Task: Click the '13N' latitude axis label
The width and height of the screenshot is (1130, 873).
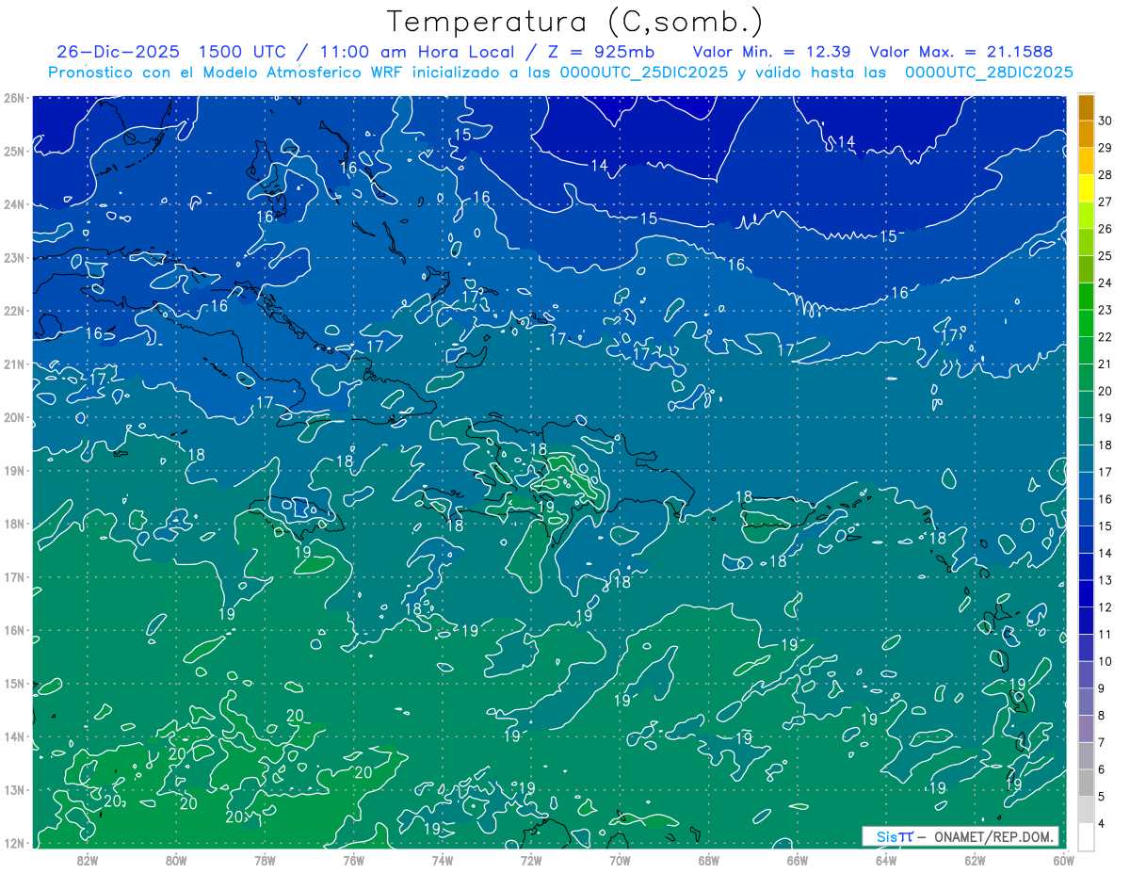Action: [14, 789]
